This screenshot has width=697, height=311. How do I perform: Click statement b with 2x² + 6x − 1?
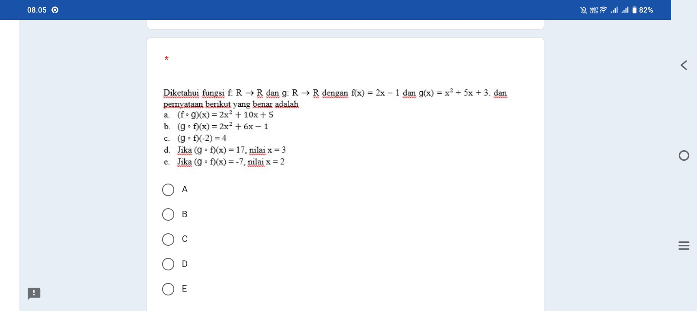(x=216, y=127)
